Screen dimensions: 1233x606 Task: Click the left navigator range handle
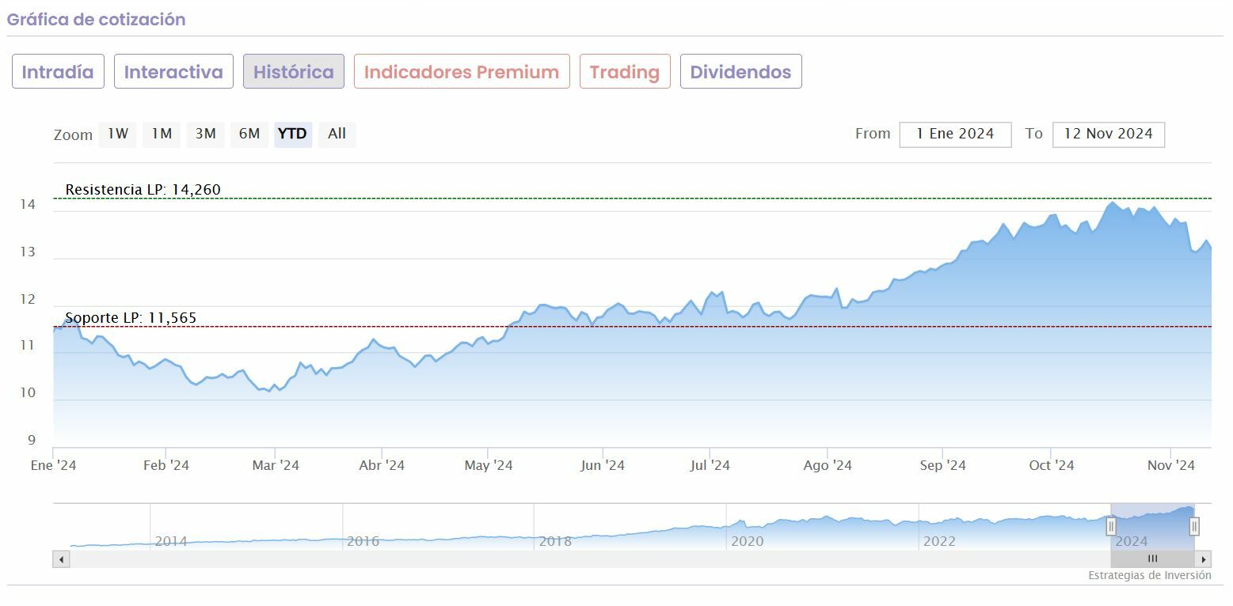[x=1111, y=526]
